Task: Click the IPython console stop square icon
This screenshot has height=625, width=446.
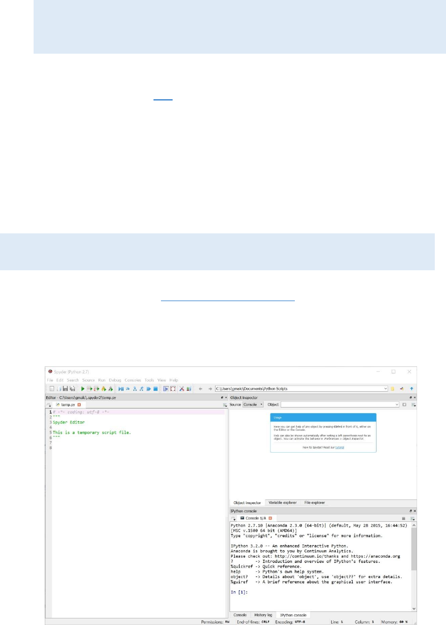Action: 404,518
